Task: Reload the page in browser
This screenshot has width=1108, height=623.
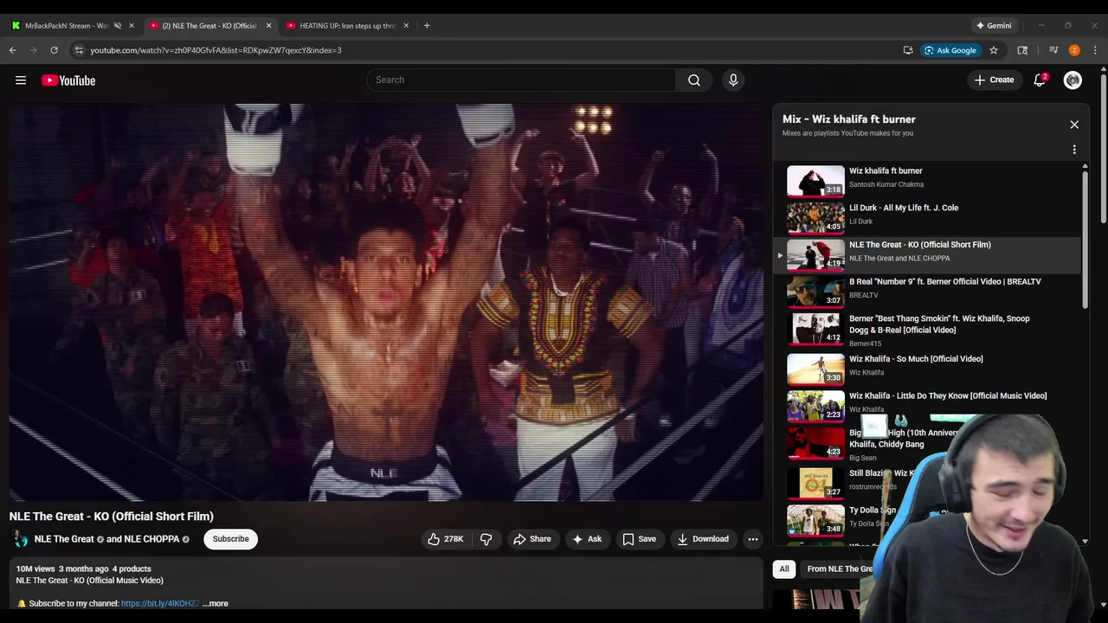Action: tap(54, 50)
